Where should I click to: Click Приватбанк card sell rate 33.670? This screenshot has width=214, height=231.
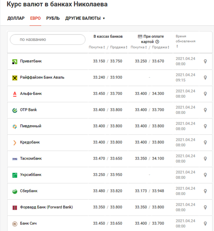click(x=158, y=61)
